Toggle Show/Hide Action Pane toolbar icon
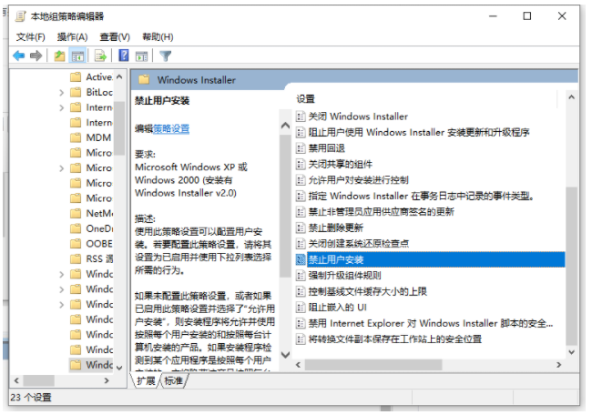The height and width of the screenshot is (415, 592). click(143, 56)
